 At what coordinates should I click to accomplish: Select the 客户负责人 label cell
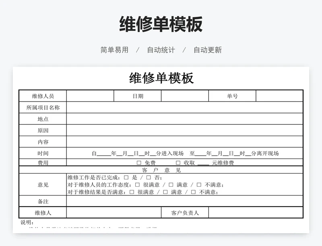185,213
